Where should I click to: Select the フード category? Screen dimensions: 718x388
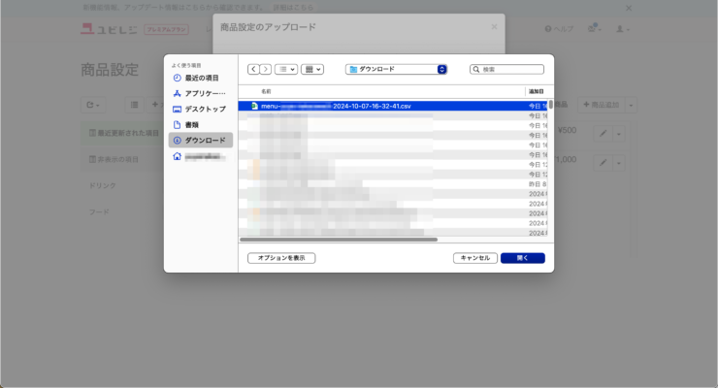tap(99, 212)
